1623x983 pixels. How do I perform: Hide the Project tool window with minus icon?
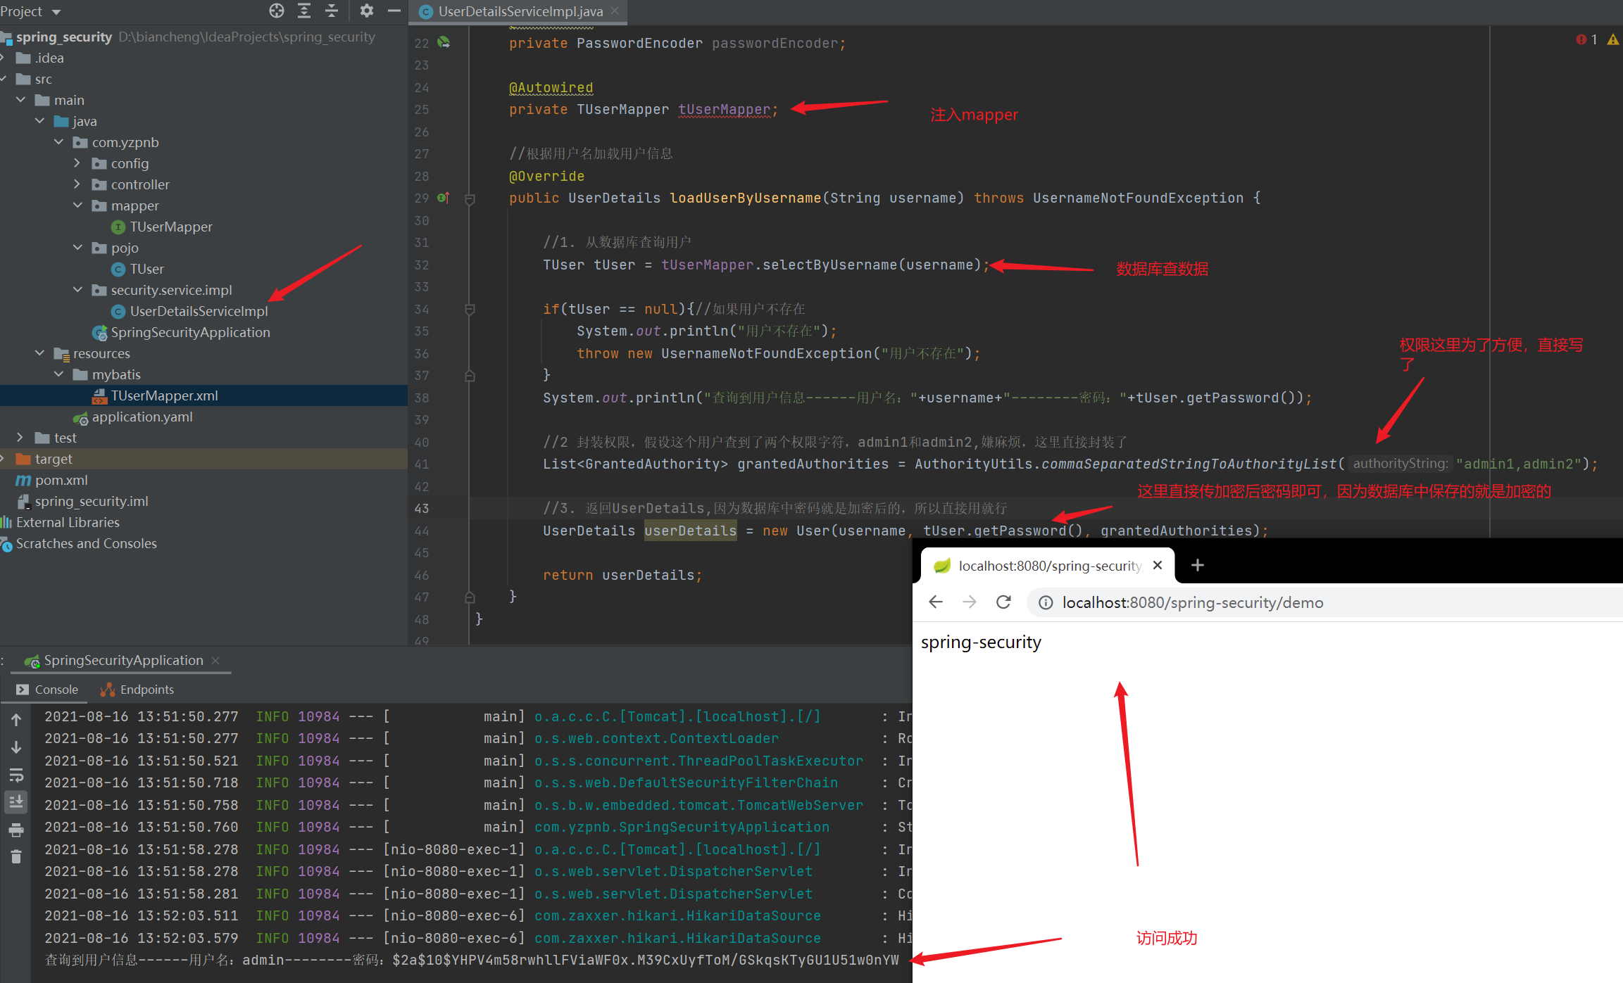[x=394, y=11]
